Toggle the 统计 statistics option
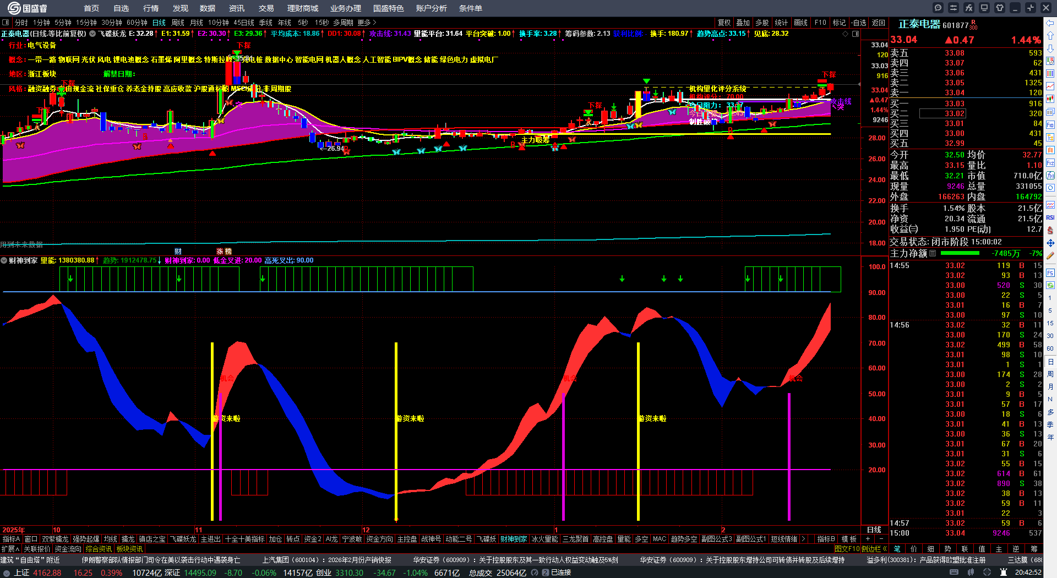Image resolution: width=1057 pixels, height=578 pixels. pos(781,23)
